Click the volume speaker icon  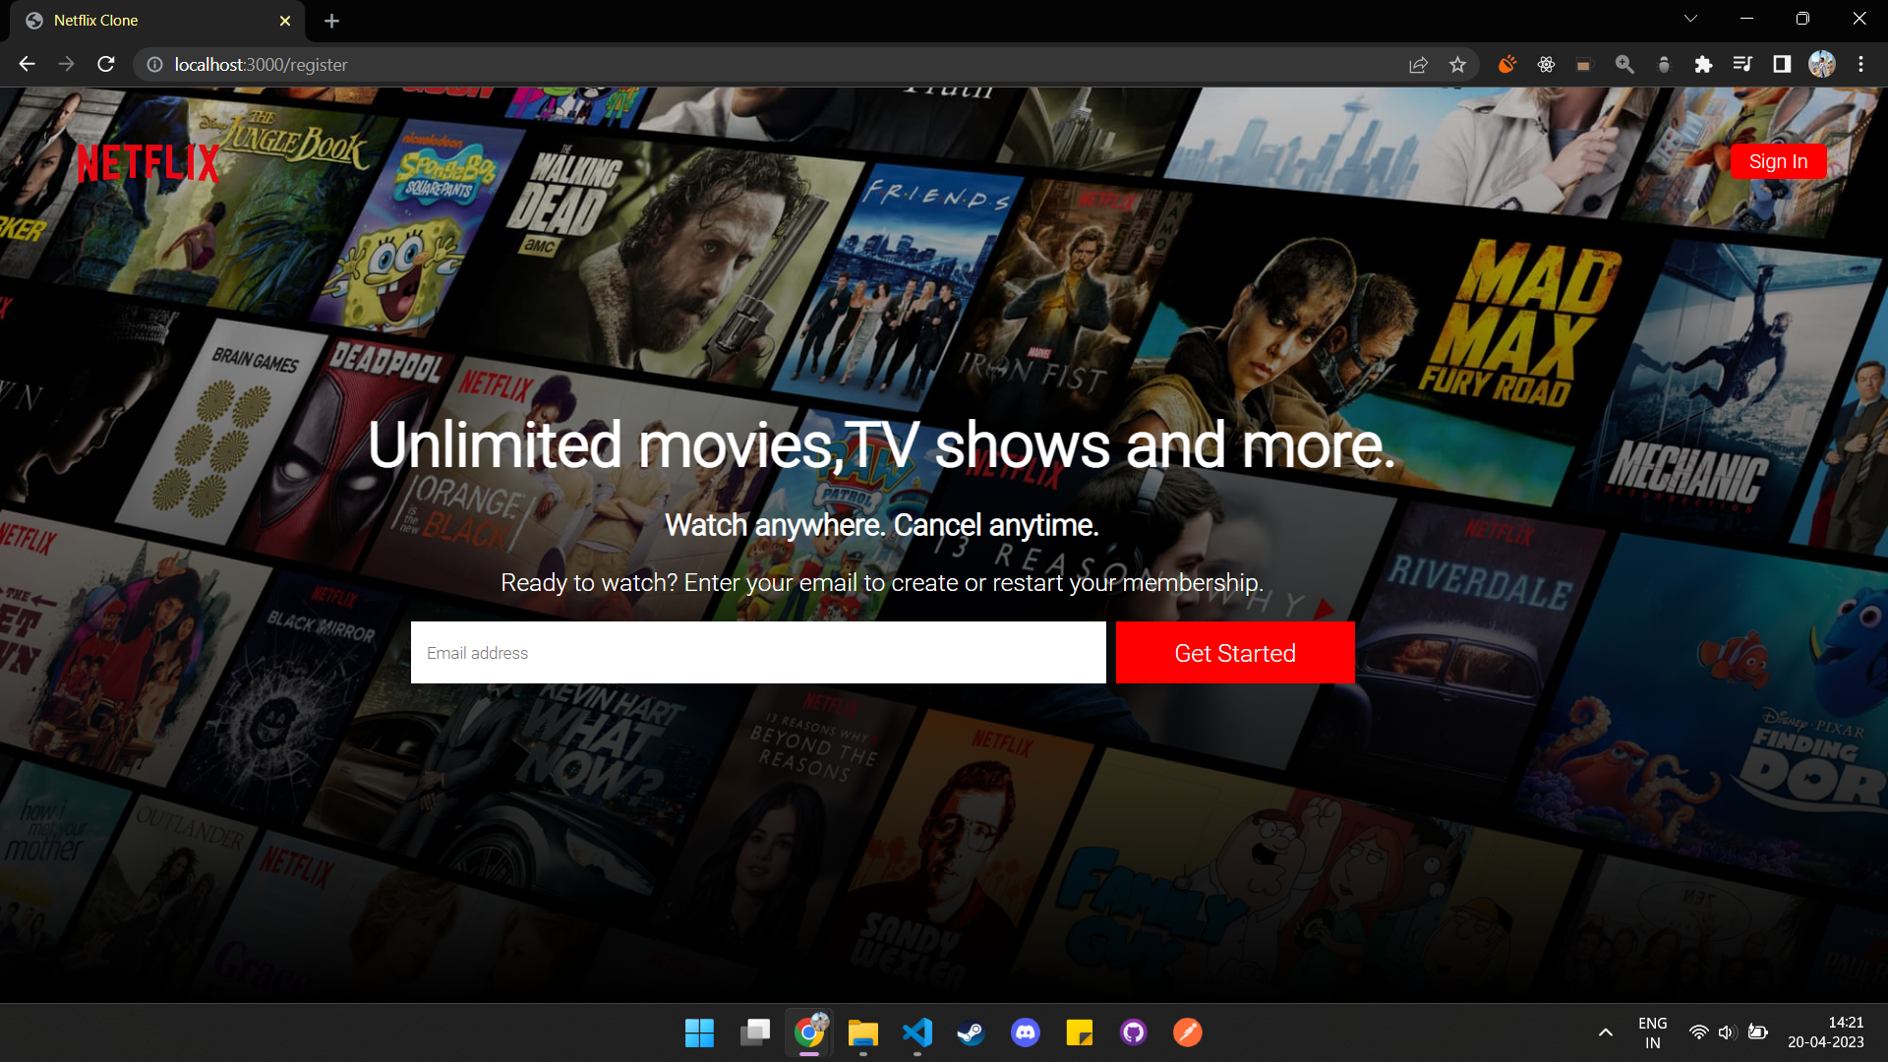[1727, 1032]
